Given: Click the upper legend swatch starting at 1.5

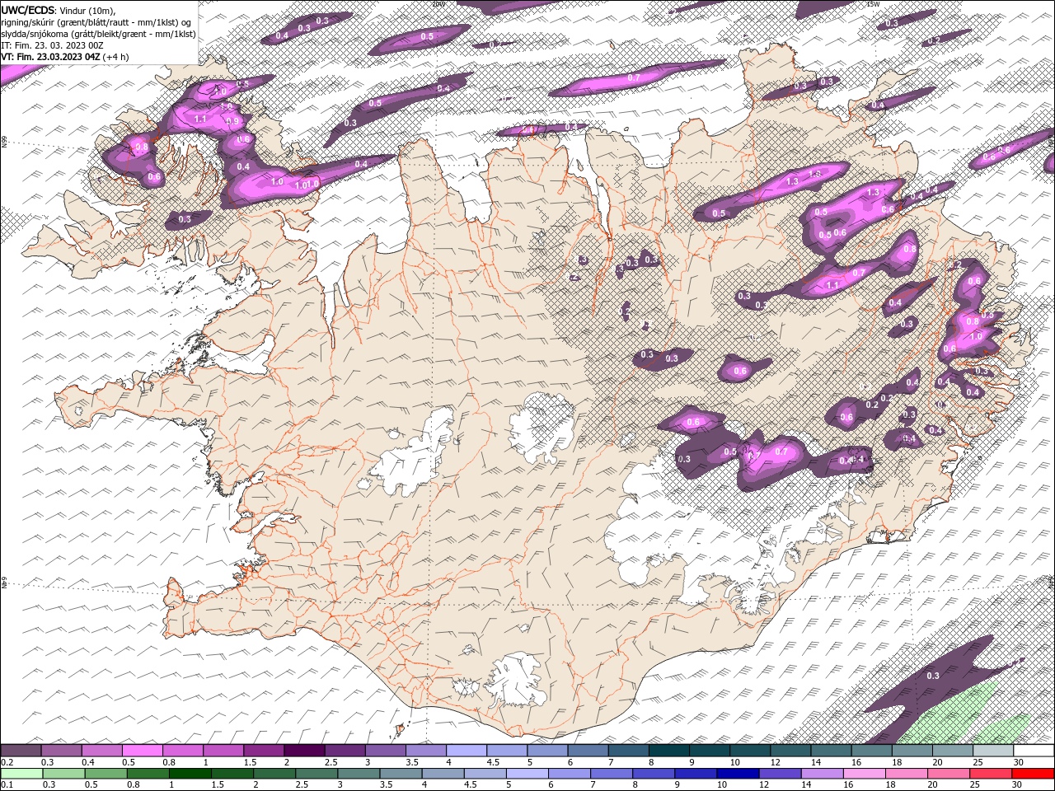Looking at the screenshot, I should pos(264,751).
